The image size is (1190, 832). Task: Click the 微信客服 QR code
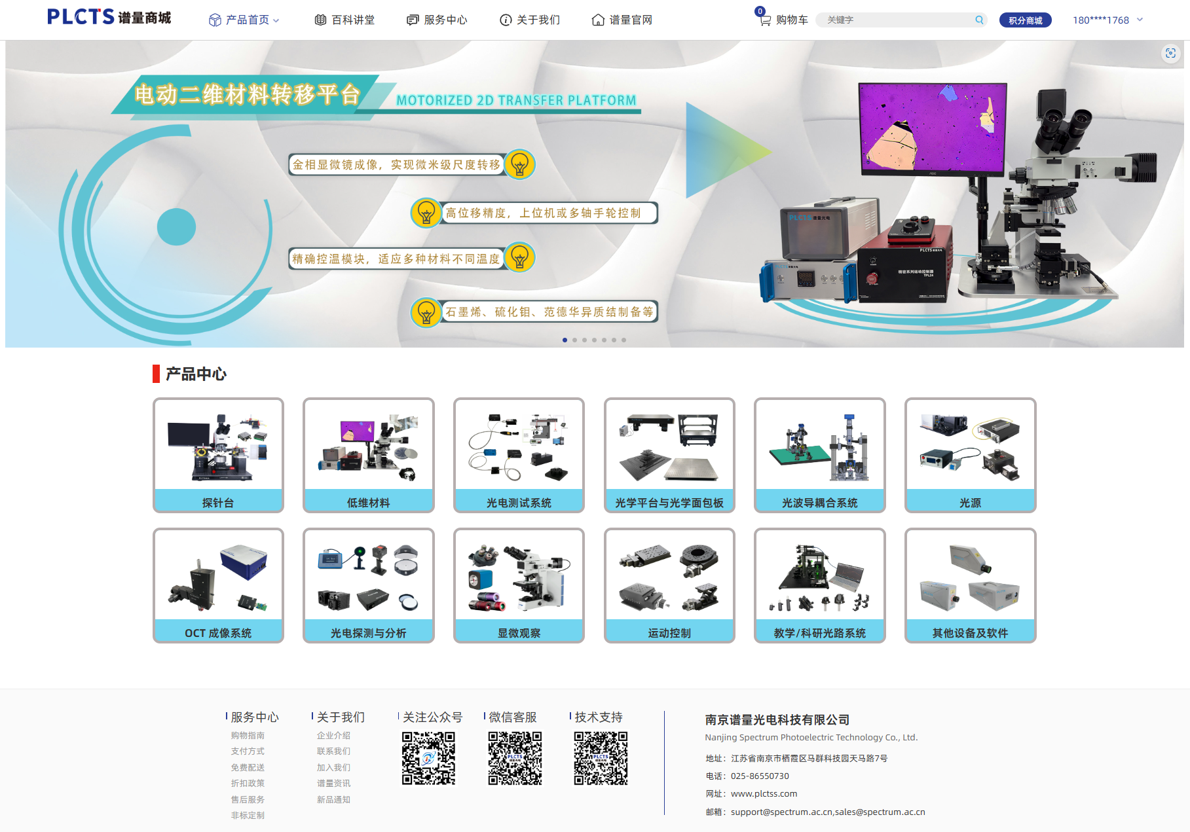click(515, 756)
